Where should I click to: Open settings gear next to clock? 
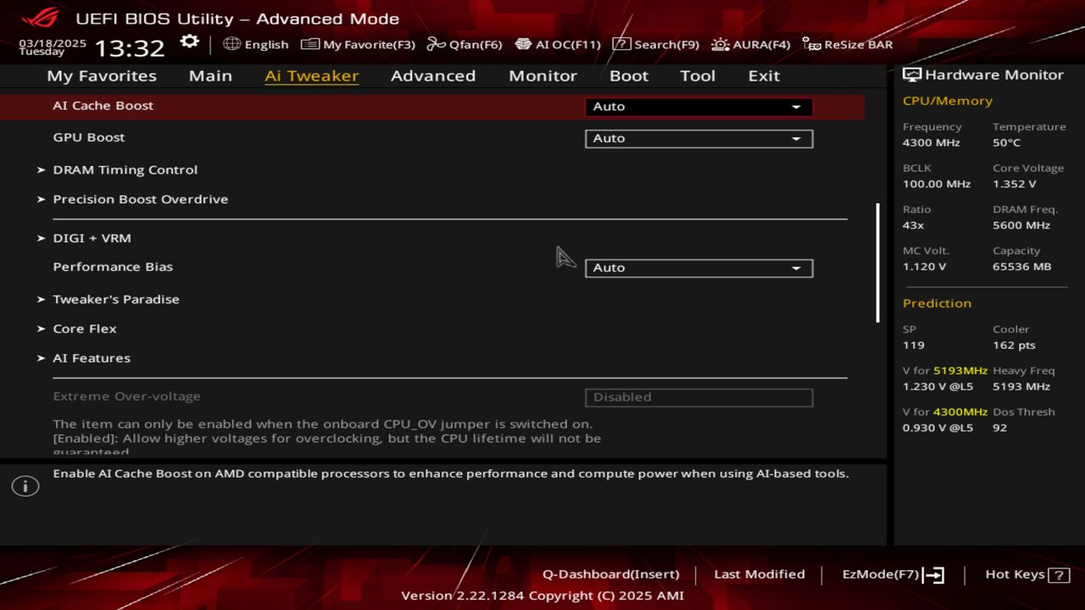pyautogui.click(x=189, y=42)
